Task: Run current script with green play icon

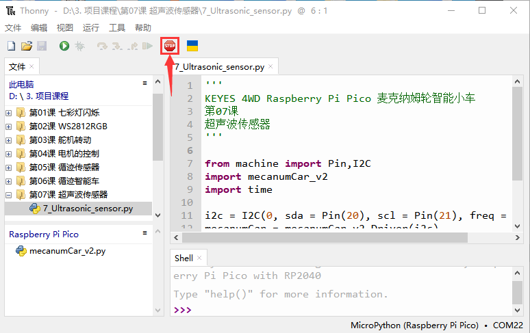Action: (x=64, y=46)
